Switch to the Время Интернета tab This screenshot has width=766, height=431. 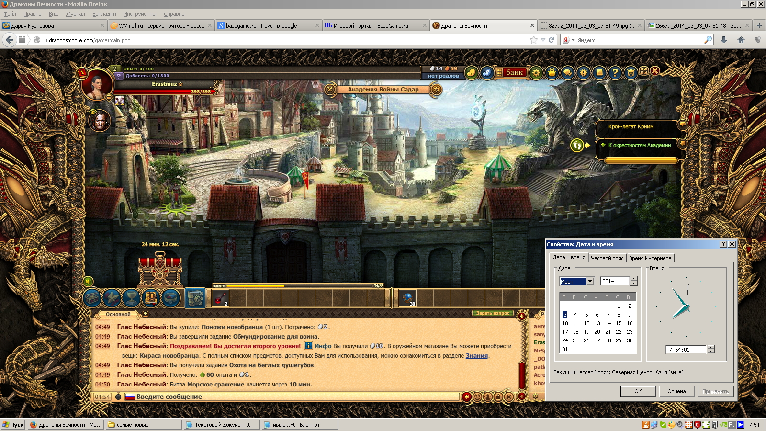[650, 258]
